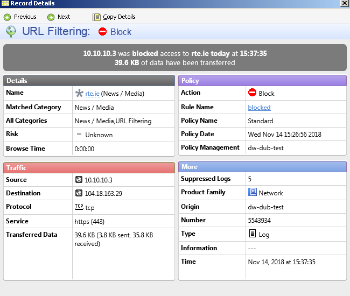
Task: Click the Policy section header
Action: (x=262, y=81)
